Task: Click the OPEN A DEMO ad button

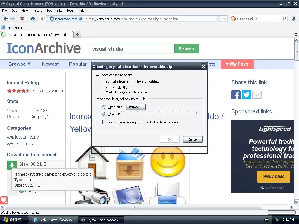Action: [273, 176]
